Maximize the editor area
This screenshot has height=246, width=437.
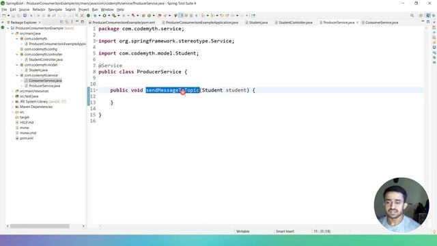[428, 22]
